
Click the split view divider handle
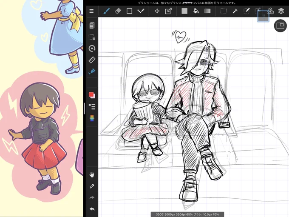[85, 108]
